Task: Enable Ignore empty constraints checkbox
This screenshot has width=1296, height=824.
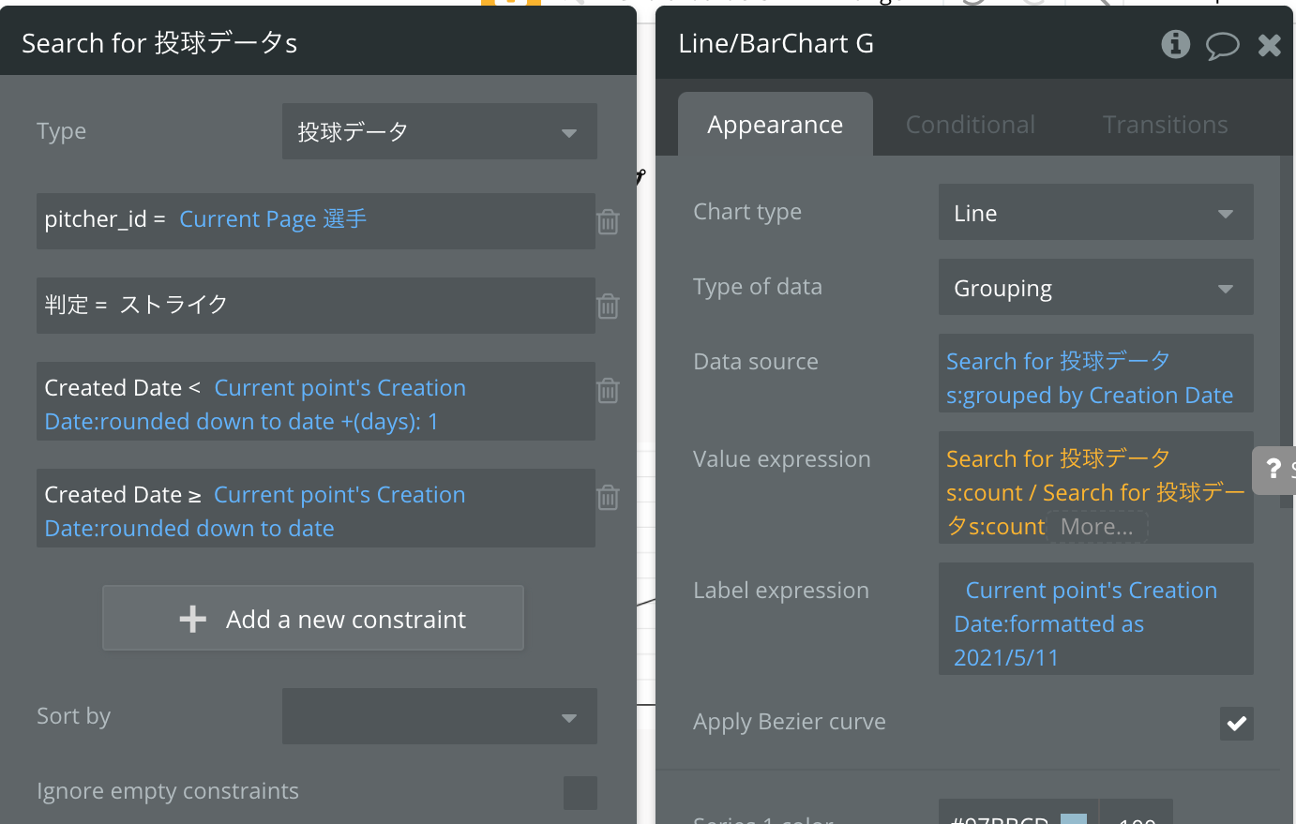Action: pos(580,792)
